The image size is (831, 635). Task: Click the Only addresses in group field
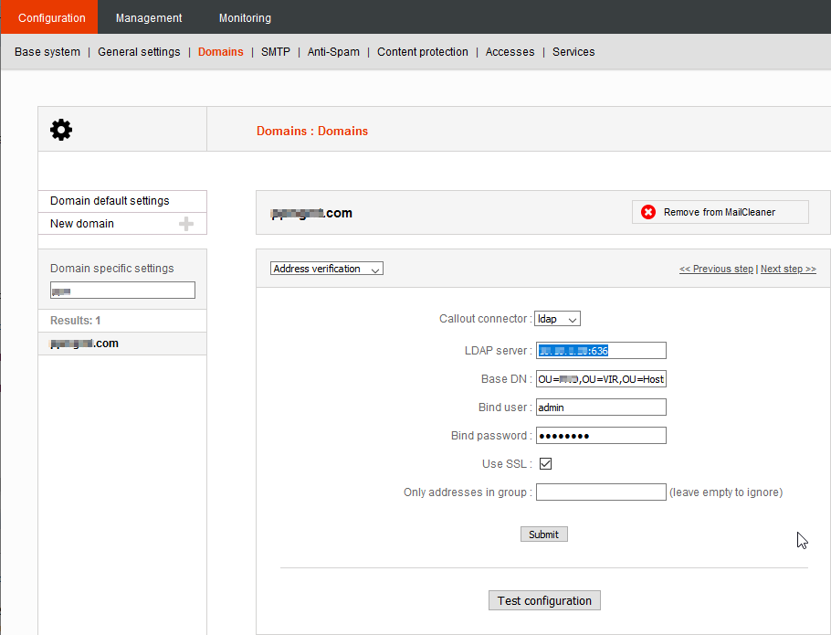[x=601, y=492]
